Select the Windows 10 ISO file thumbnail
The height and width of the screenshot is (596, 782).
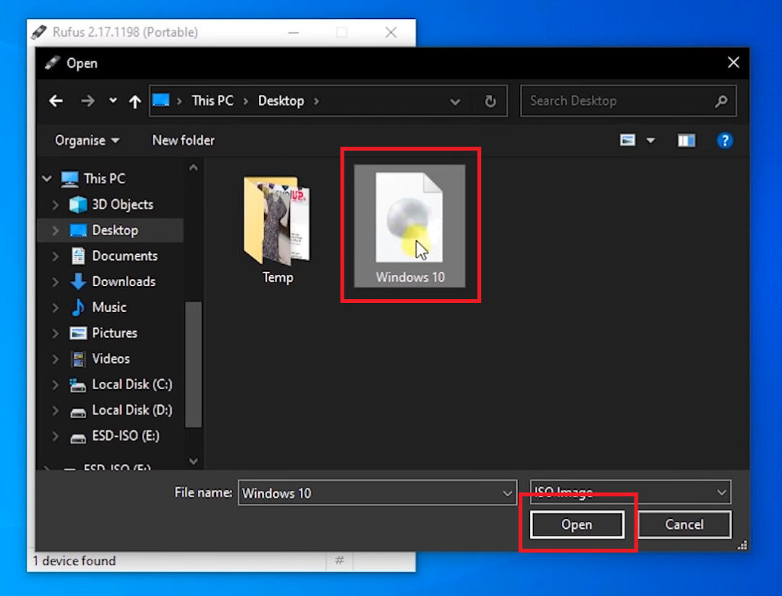coord(410,221)
